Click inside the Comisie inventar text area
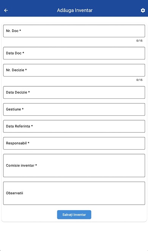Viewport: 148px width, 251px height. (x=74, y=166)
